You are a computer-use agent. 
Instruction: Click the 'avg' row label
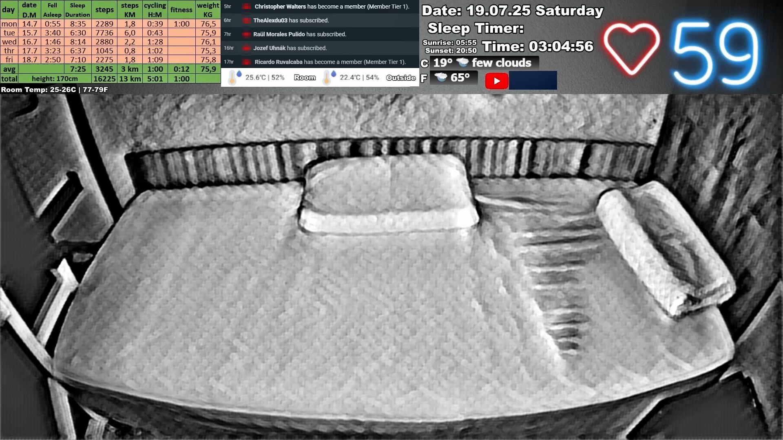tap(9, 69)
